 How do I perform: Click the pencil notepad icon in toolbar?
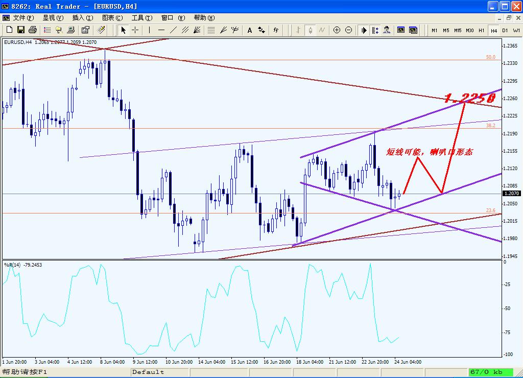click(101, 30)
